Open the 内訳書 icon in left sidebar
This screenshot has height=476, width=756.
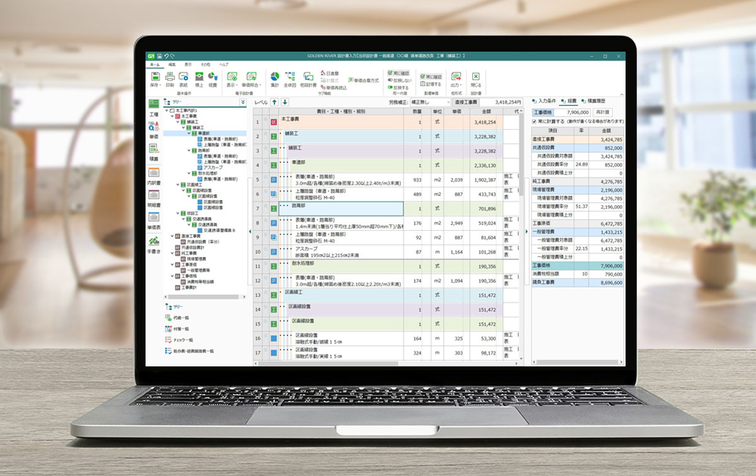(x=154, y=174)
